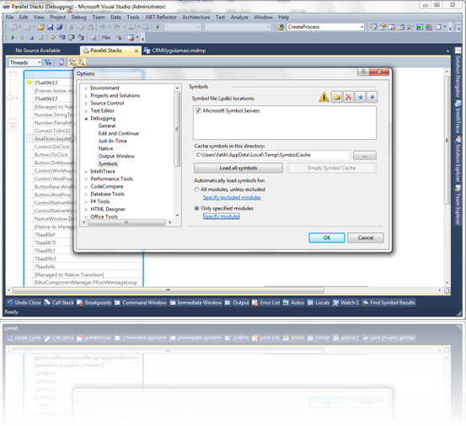Click the symbol cache directory field
This screenshot has width=466, height=426.
(271, 155)
